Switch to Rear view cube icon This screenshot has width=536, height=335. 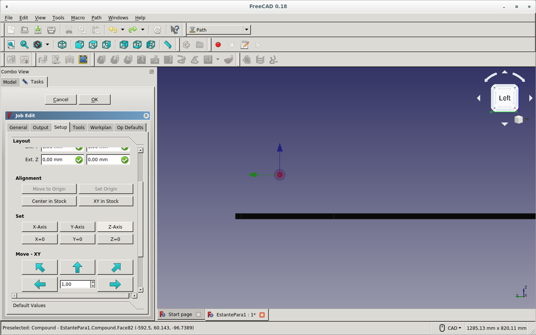[x=124, y=45]
